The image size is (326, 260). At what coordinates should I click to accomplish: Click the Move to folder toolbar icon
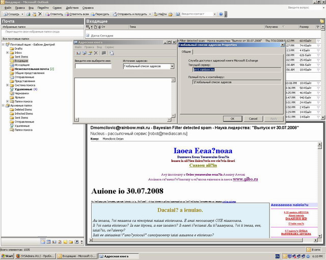click(x=34, y=14)
